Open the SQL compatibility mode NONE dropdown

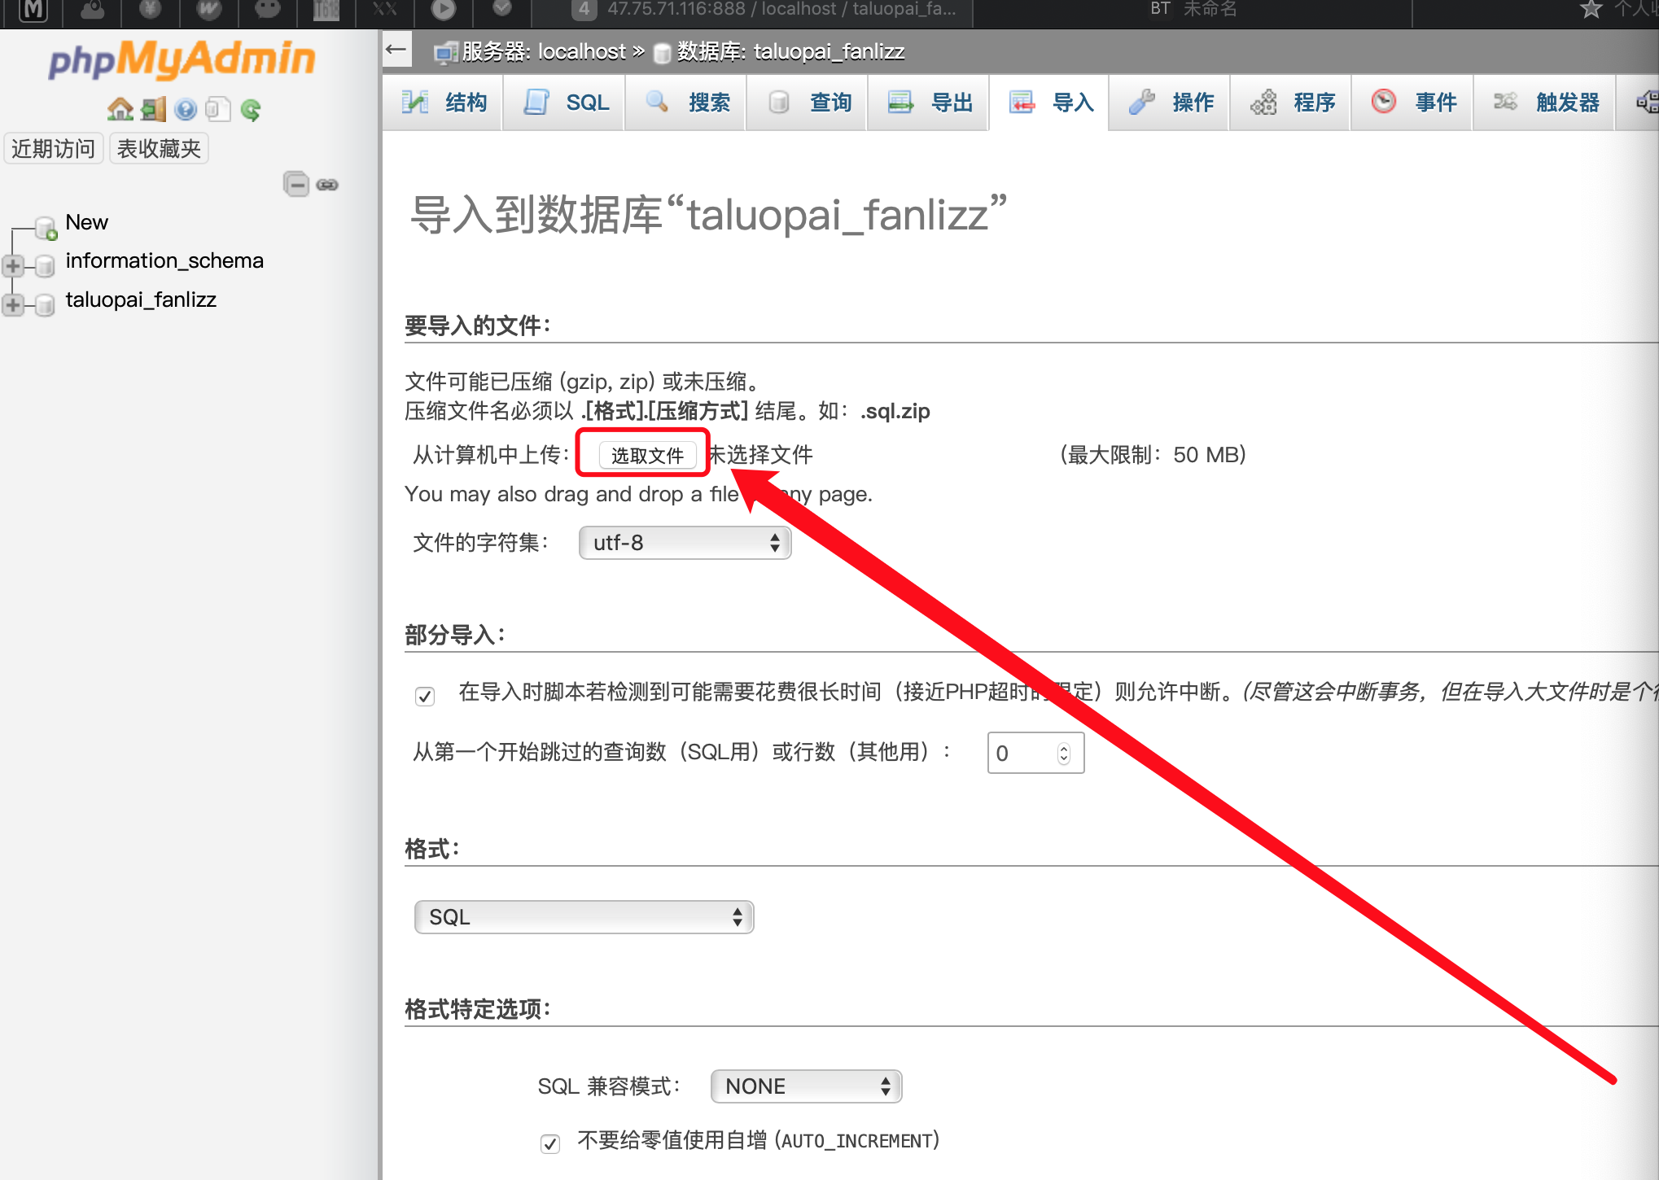pos(805,1086)
